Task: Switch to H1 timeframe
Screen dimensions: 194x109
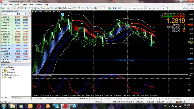Action: pyautogui.click(x=142, y=8)
